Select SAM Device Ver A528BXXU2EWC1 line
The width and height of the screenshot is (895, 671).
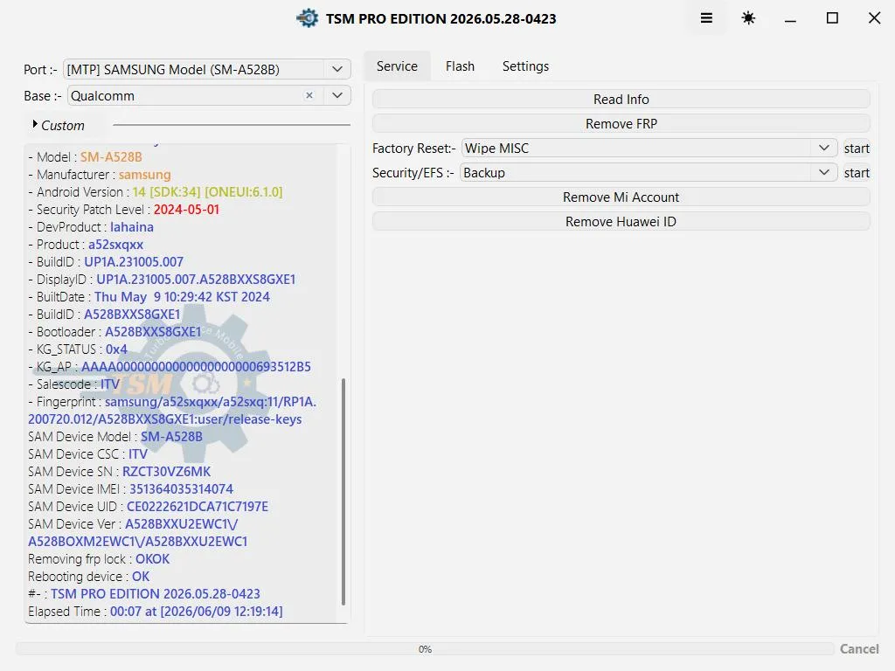(x=137, y=533)
